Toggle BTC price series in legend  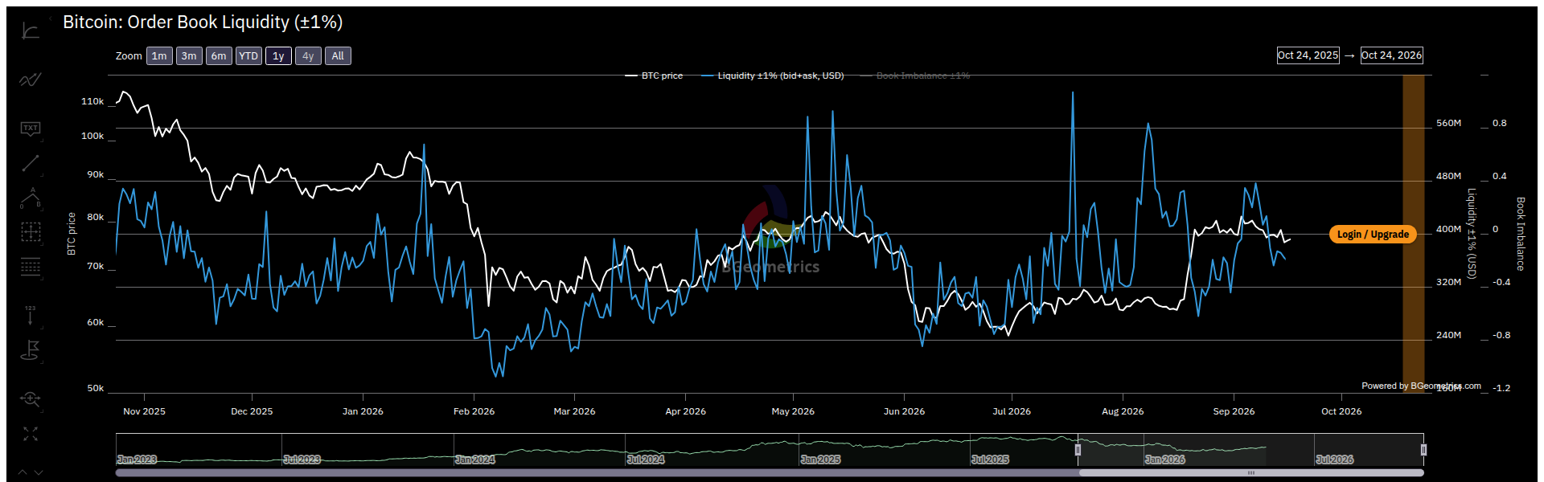pos(654,76)
